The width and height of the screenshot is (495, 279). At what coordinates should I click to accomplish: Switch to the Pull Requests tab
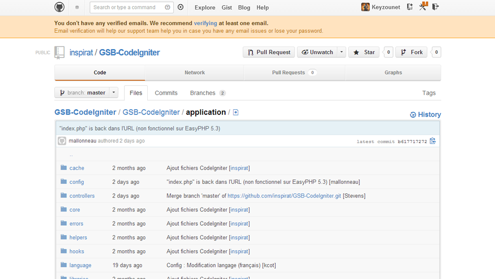pyautogui.click(x=294, y=73)
